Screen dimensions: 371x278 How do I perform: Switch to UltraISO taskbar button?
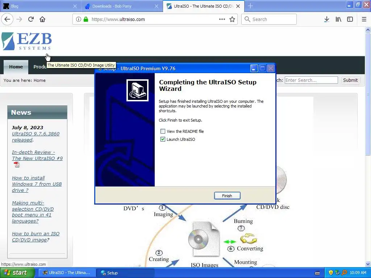67,273
